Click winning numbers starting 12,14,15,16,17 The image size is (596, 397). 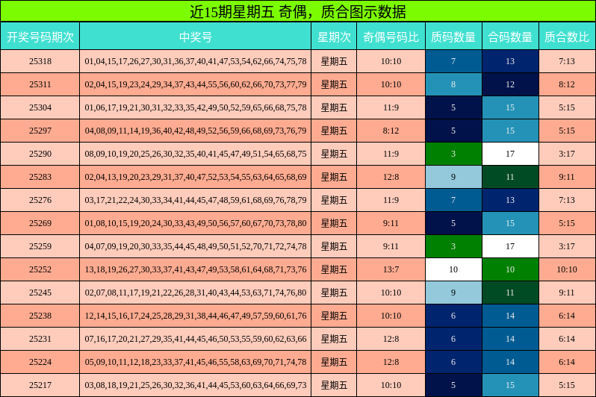tap(196, 316)
